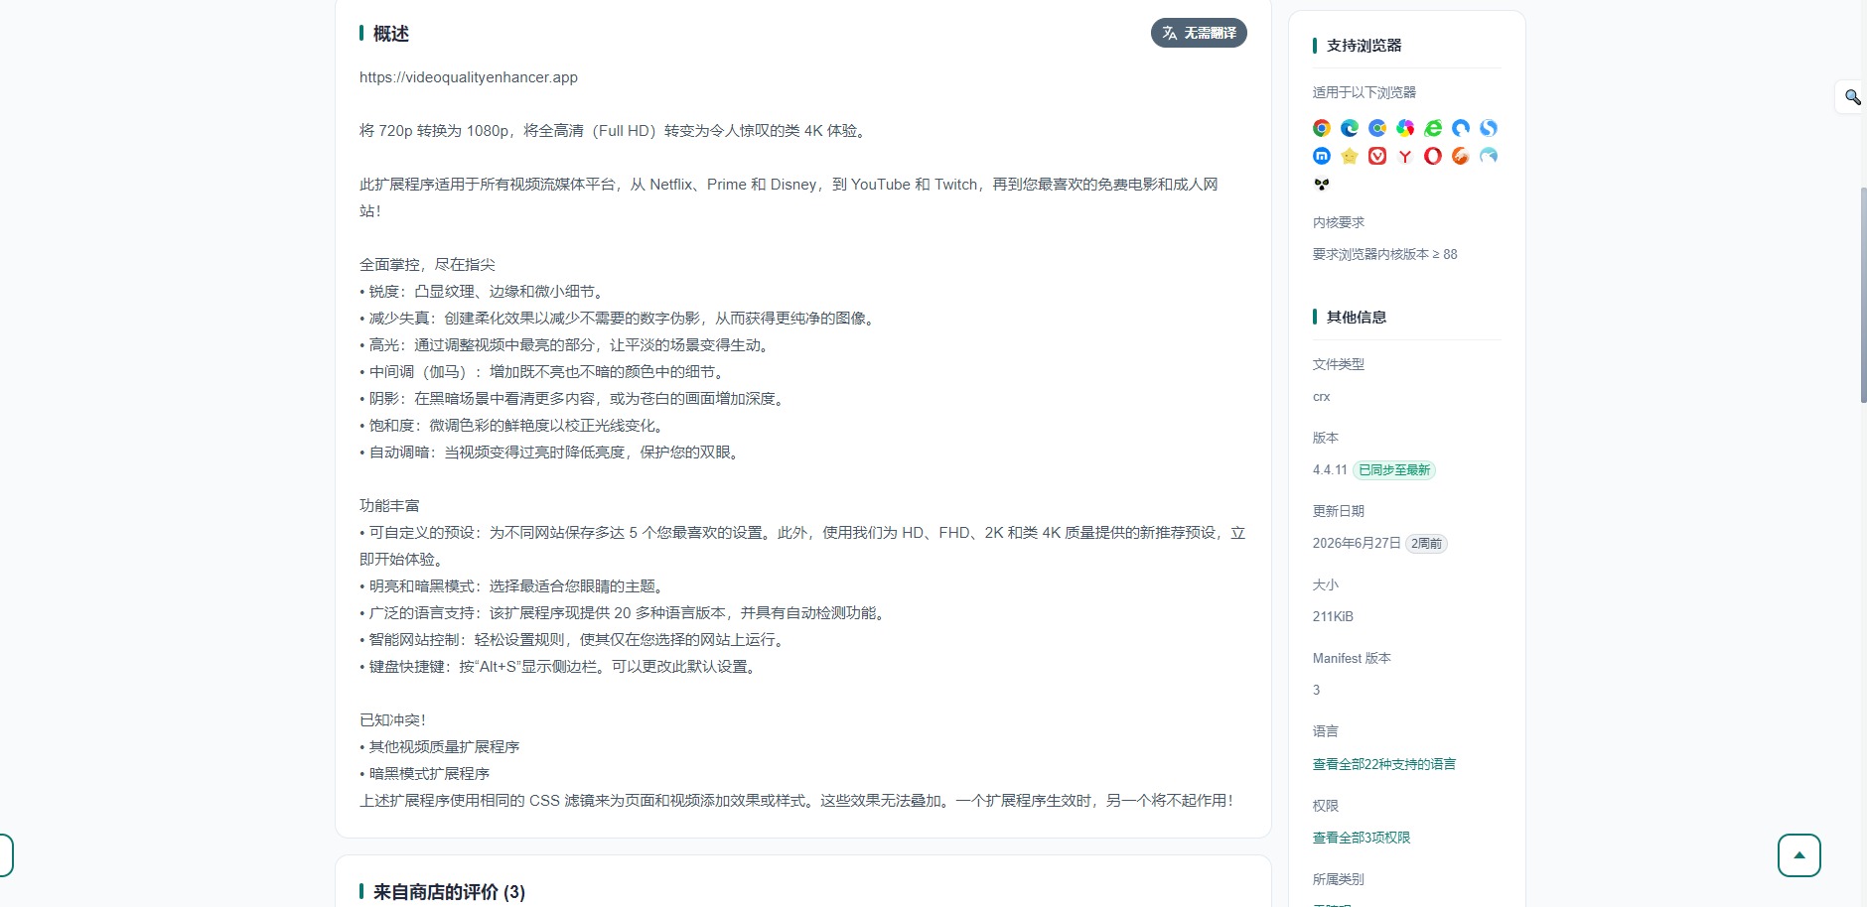Click the 饱和度 bullet line
1867x907 pixels.
click(x=511, y=426)
